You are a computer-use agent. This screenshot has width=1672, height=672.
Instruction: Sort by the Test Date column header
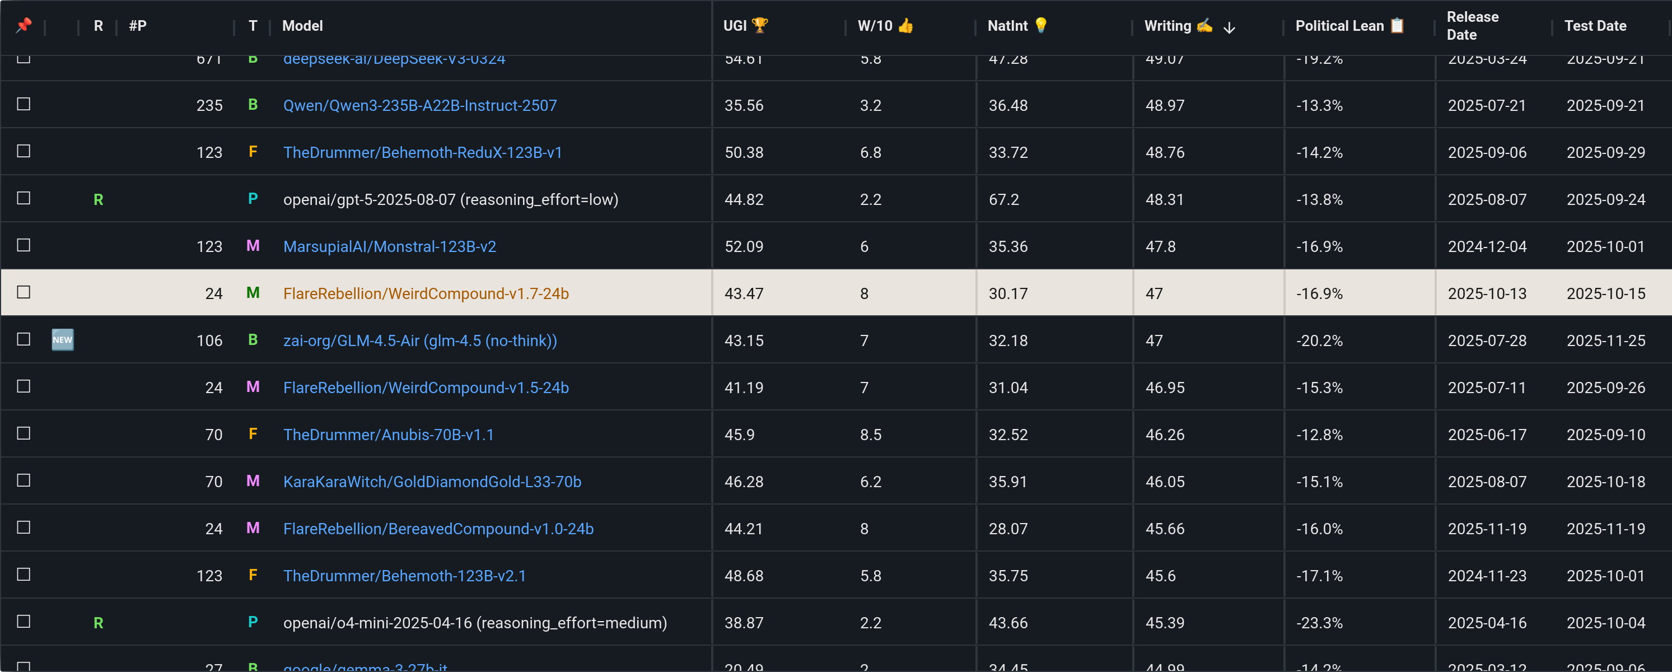click(1595, 25)
